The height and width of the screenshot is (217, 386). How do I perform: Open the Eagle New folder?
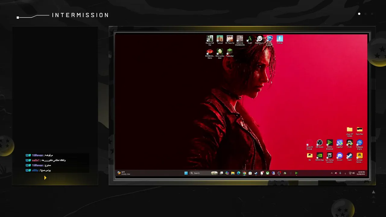pyautogui.click(x=359, y=131)
